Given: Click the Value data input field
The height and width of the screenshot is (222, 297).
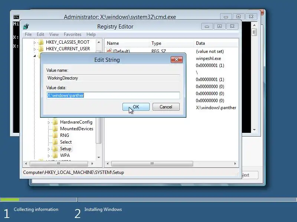Looking at the screenshot, I should tap(113, 95).
